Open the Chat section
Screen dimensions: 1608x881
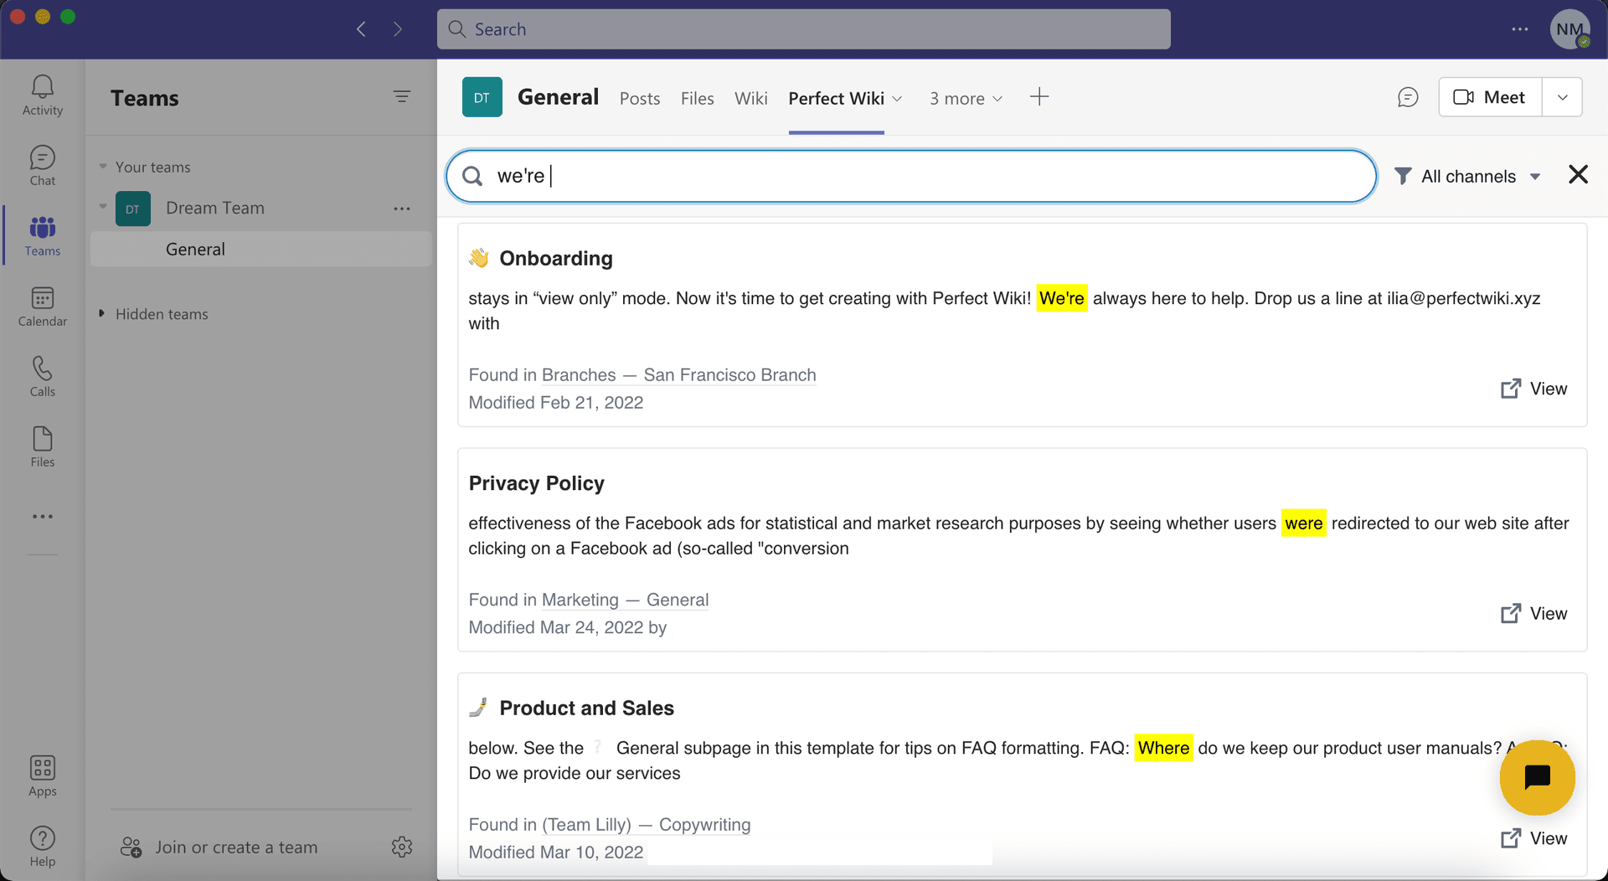(x=42, y=165)
